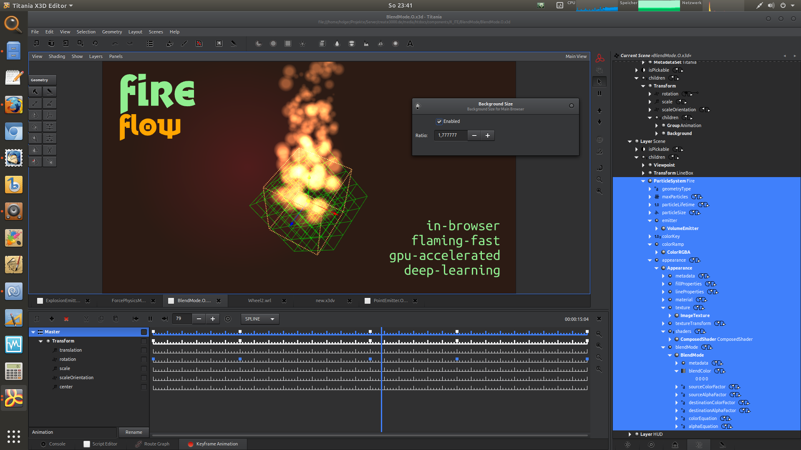This screenshot has height=450, width=801.
Task: Toggle the Master track checkbox in the animation panel
Action: (x=144, y=332)
